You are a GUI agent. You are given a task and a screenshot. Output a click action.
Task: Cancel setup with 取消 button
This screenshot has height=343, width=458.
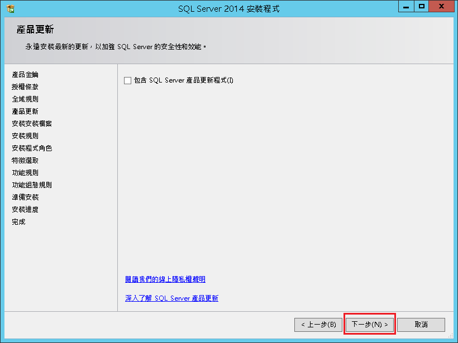point(421,325)
